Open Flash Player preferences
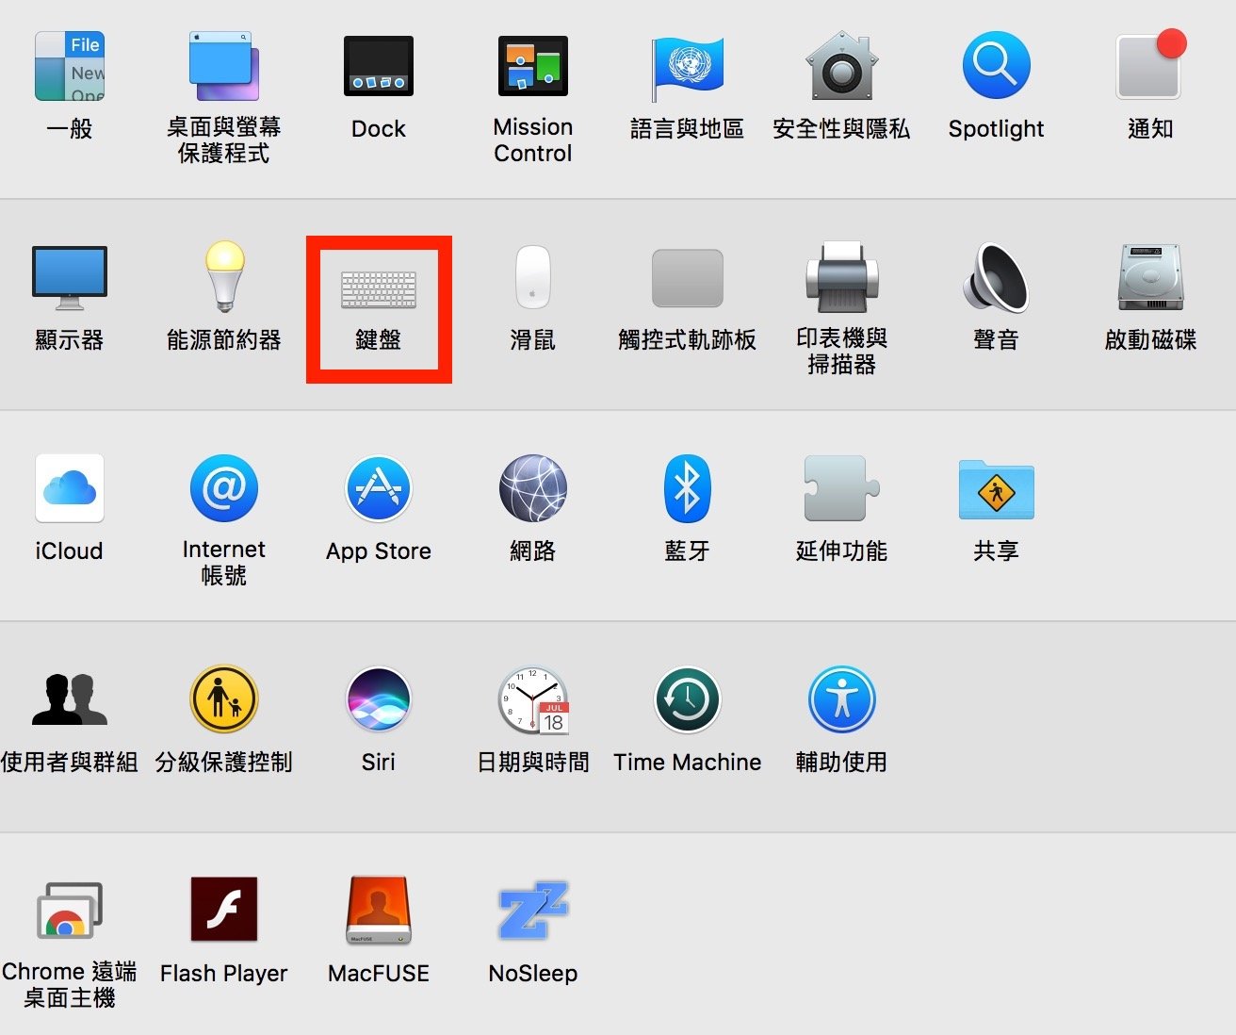1236x1035 pixels. 223,910
